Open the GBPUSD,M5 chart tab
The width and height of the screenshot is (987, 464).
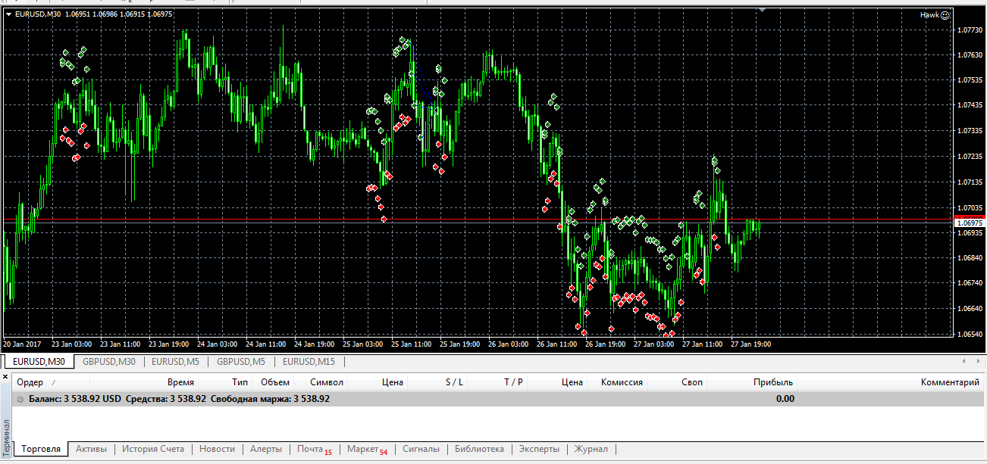tap(241, 361)
